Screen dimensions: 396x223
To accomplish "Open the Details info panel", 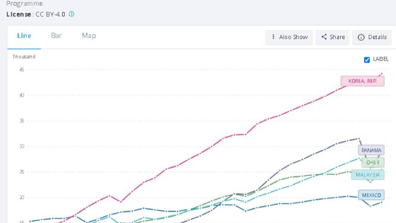I will [x=372, y=37].
